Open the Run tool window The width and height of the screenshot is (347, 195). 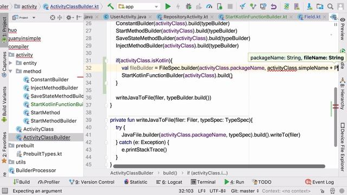click(x=234, y=182)
